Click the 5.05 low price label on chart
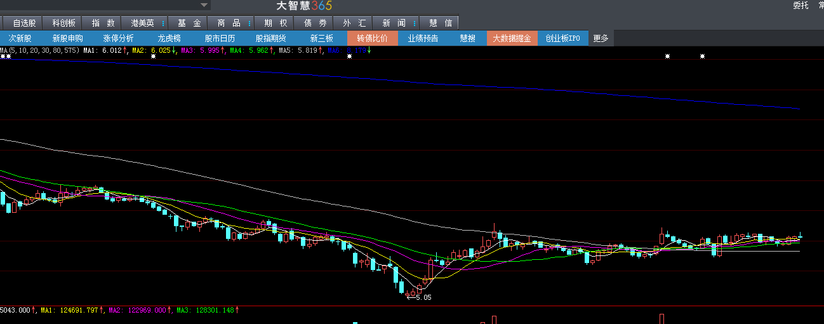Image resolution: width=824 pixels, height=324 pixels. 423,297
